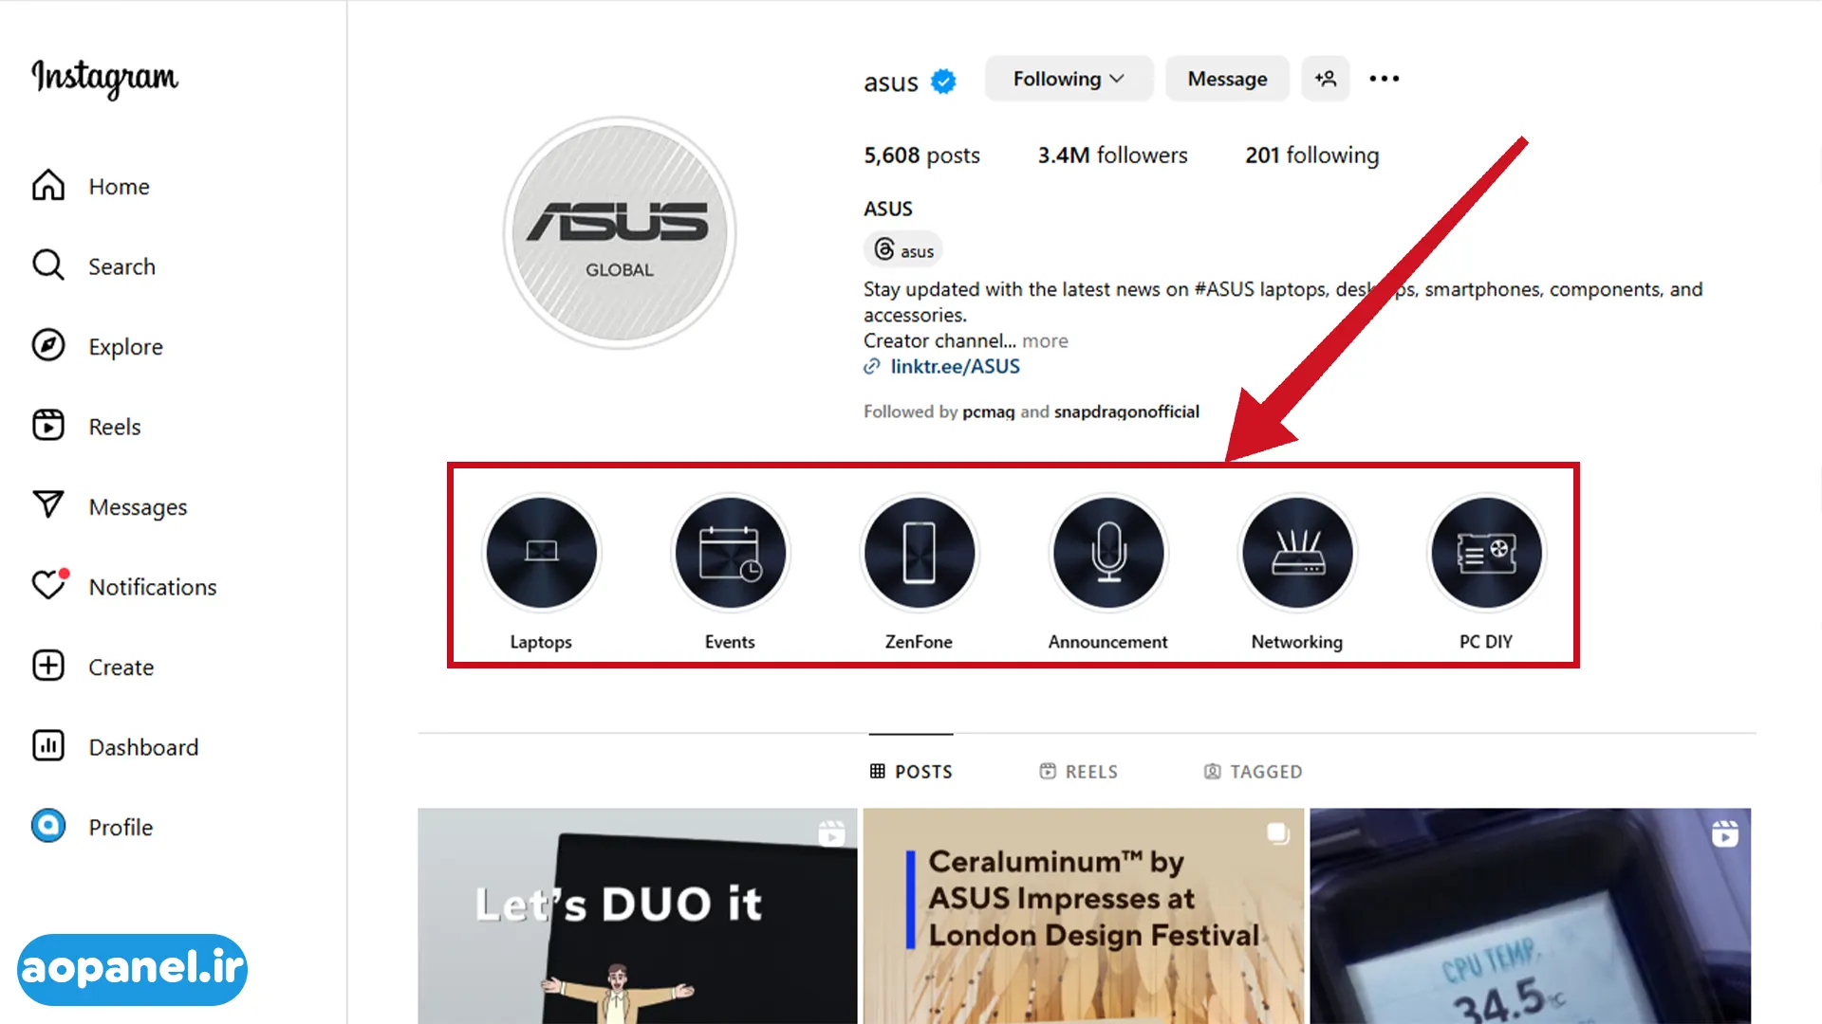Click the 5,608 posts count
Image resolution: width=1822 pixels, height=1024 pixels.
(x=921, y=155)
